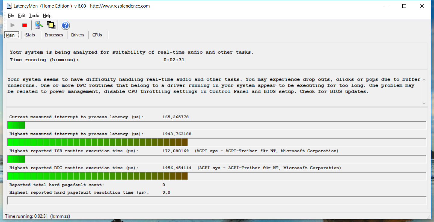The image size is (434, 222).
Task: Open options via the computer-with-pen icon
Action: pos(39,25)
